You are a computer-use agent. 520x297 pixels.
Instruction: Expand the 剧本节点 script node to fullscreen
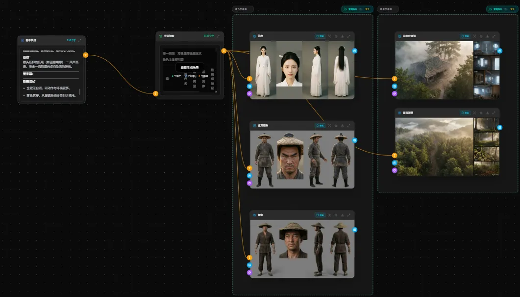[79, 41]
